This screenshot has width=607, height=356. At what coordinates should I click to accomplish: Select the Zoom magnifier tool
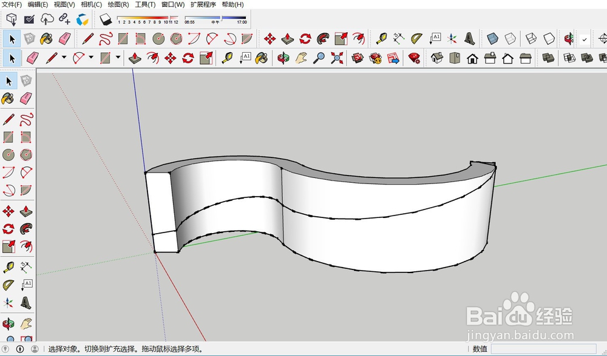(319, 58)
